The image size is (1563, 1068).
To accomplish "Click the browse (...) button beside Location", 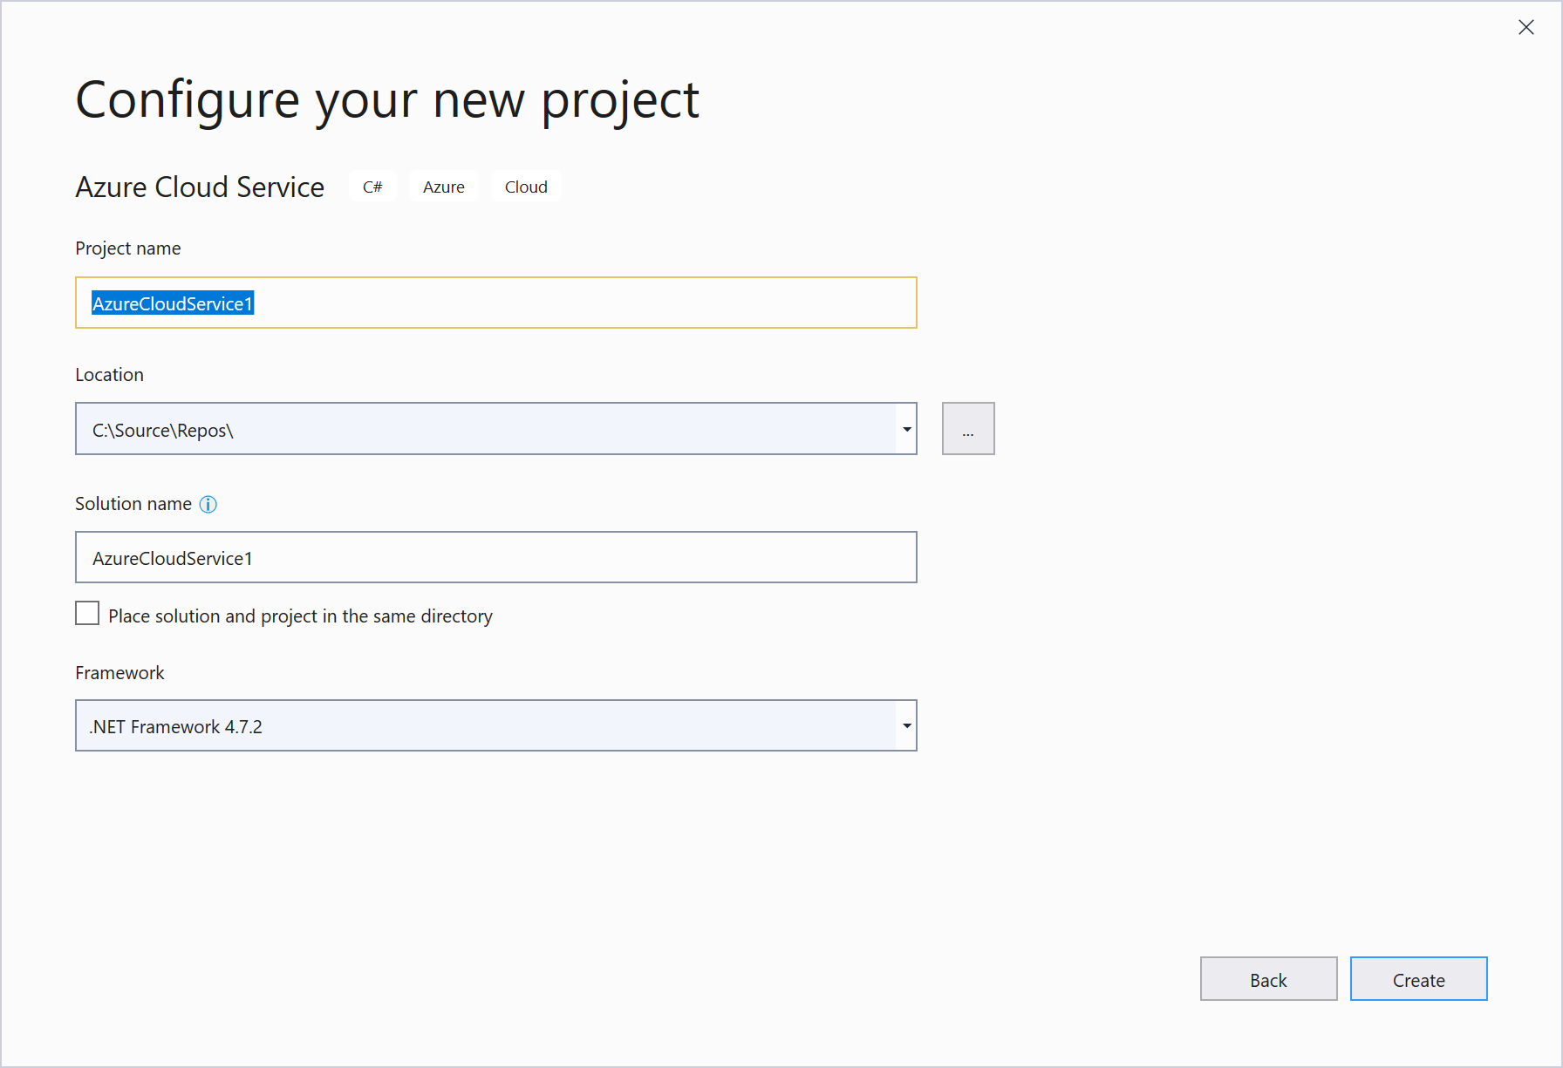I will point(968,428).
